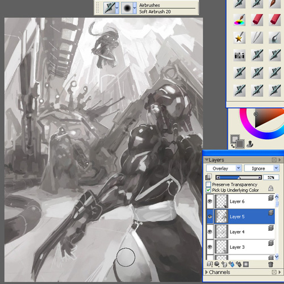This screenshot has height=284, width=284.
Task: Click the layer opacity slider
Action: (x=239, y=177)
